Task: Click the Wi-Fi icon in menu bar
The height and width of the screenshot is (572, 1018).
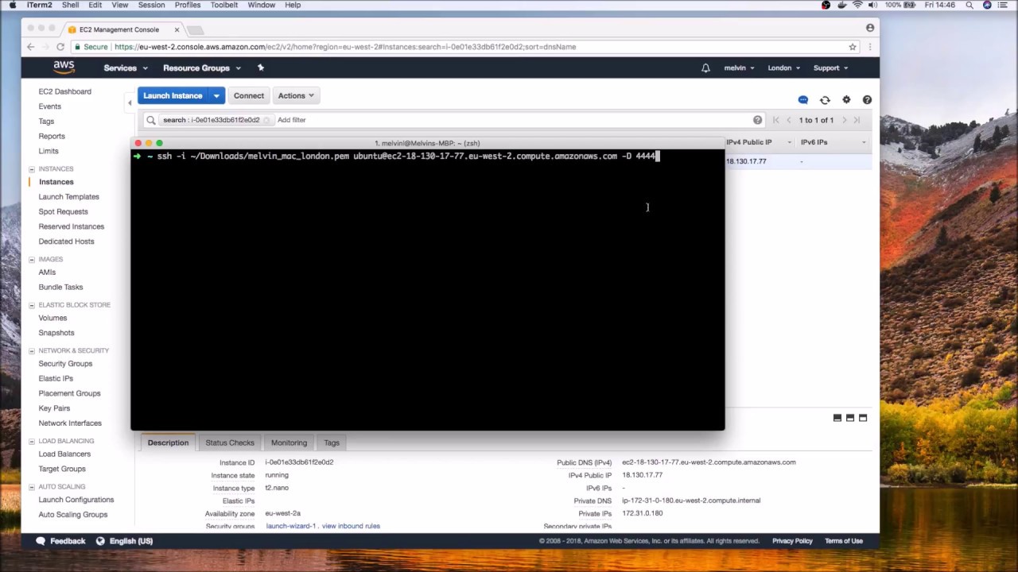Action: (857, 5)
